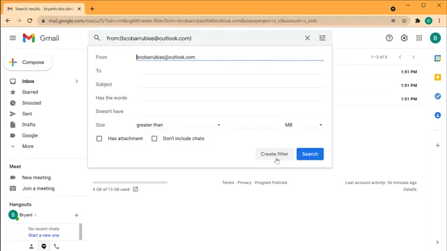The width and height of the screenshot is (447, 251).
Task: Open the main menu hamburger icon
Action: pos(13,38)
